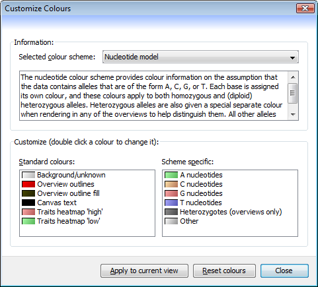Select the red G nucleotides swatch
The height and width of the screenshot is (287, 318).
coord(171,193)
